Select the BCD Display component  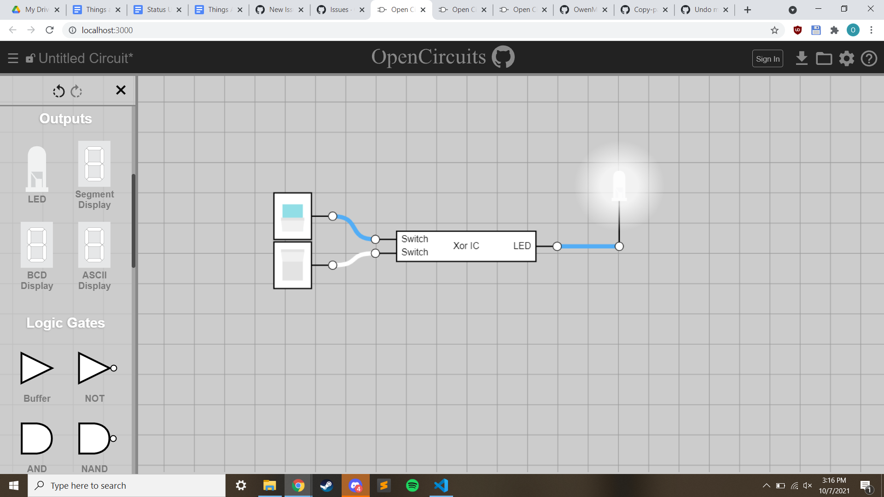(36, 244)
